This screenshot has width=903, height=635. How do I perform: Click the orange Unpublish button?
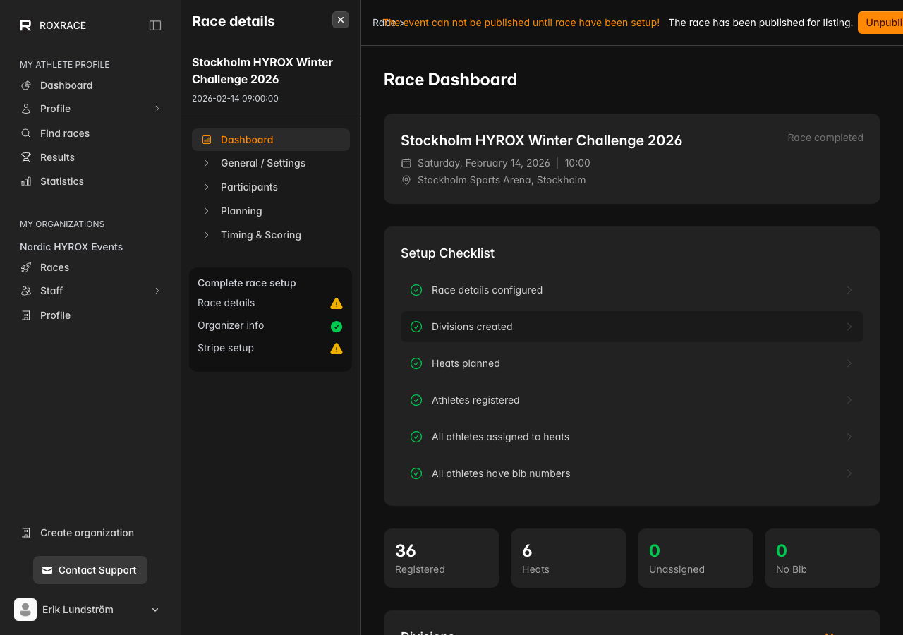click(880, 23)
